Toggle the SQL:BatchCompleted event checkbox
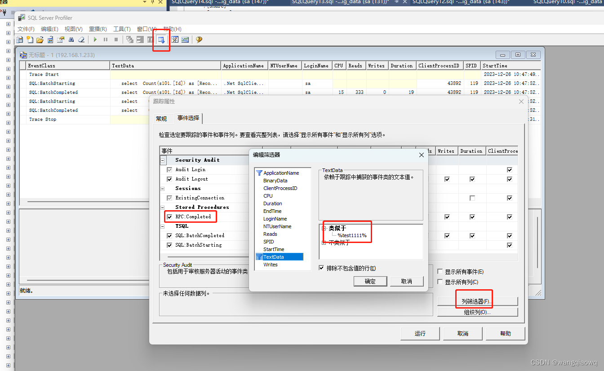The image size is (604, 371). (x=169, y=235)
